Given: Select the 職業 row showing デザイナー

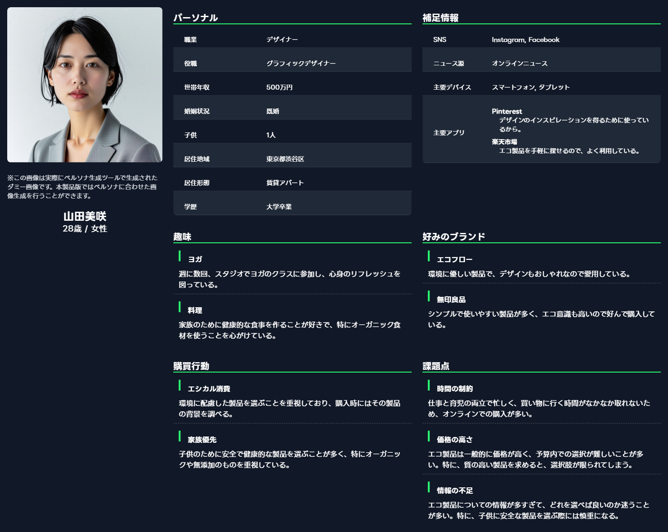Looking at the screenshot, I should coord(292,40).
